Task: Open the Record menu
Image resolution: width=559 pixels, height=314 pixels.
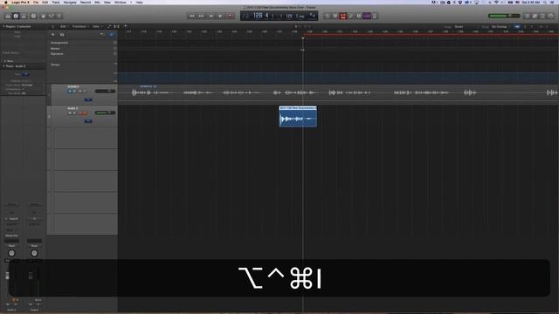Action: pyautogui.click(x=86, y=2)
